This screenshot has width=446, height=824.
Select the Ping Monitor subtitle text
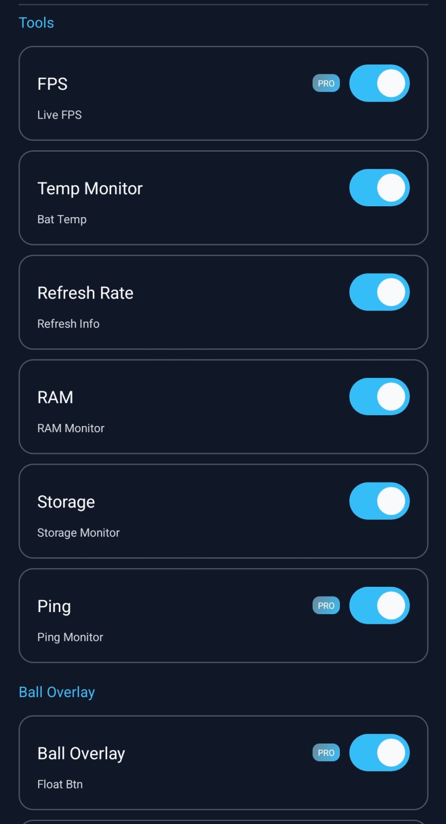(x=70, y=637)
